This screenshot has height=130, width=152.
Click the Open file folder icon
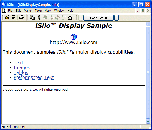coord(8,18)
